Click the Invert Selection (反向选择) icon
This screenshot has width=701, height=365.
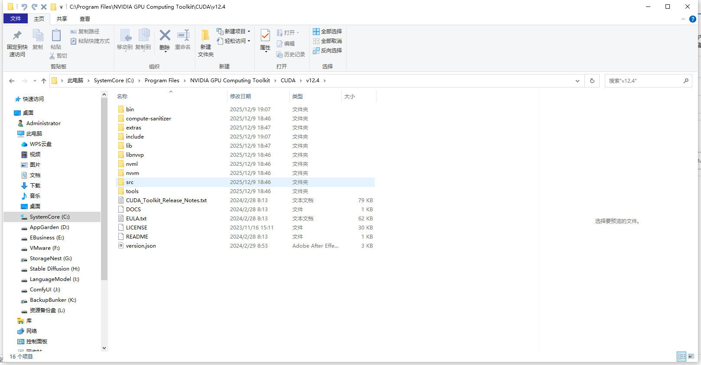[316, 51]
